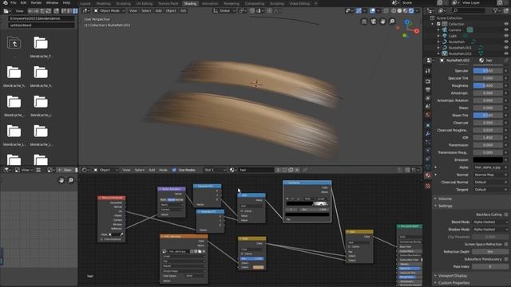This screenshot has height=287, width=511.
Task: Hide NurbsPath.001 in outliner
Action: [x=506, y=48]
